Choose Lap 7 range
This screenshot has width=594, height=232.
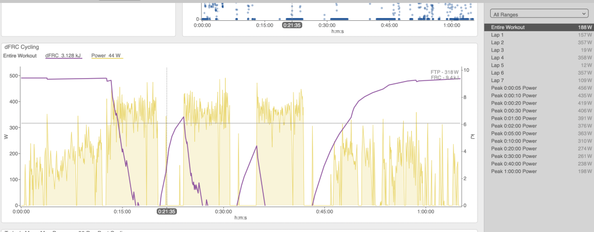[539, 80]
